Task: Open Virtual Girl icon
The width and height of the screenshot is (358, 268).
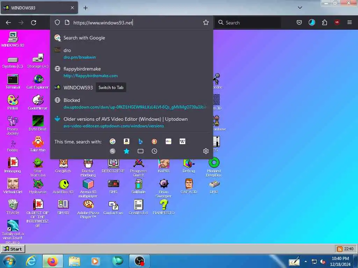Action: pos(13,186)
